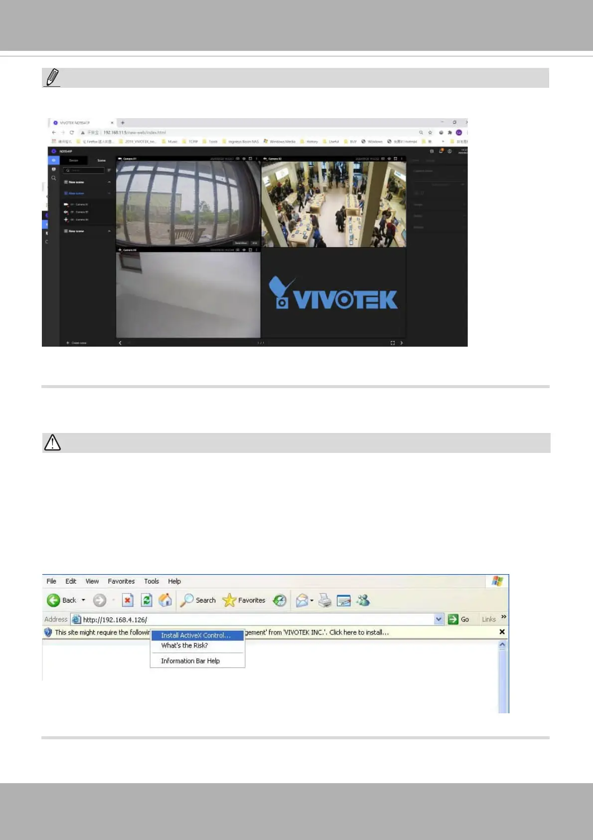Open the Music bookmark folder

pyautogui.click(x=170, y=142)
